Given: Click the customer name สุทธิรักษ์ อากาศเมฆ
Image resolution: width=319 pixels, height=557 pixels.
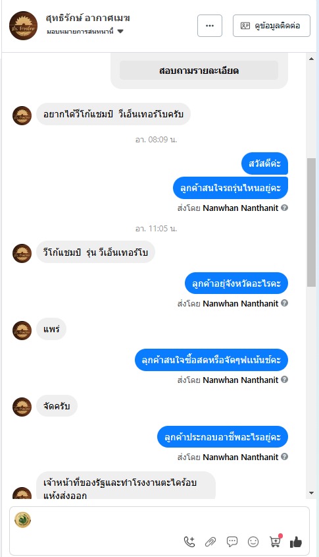Looking at the screenshot, I should tap(88, 18).
